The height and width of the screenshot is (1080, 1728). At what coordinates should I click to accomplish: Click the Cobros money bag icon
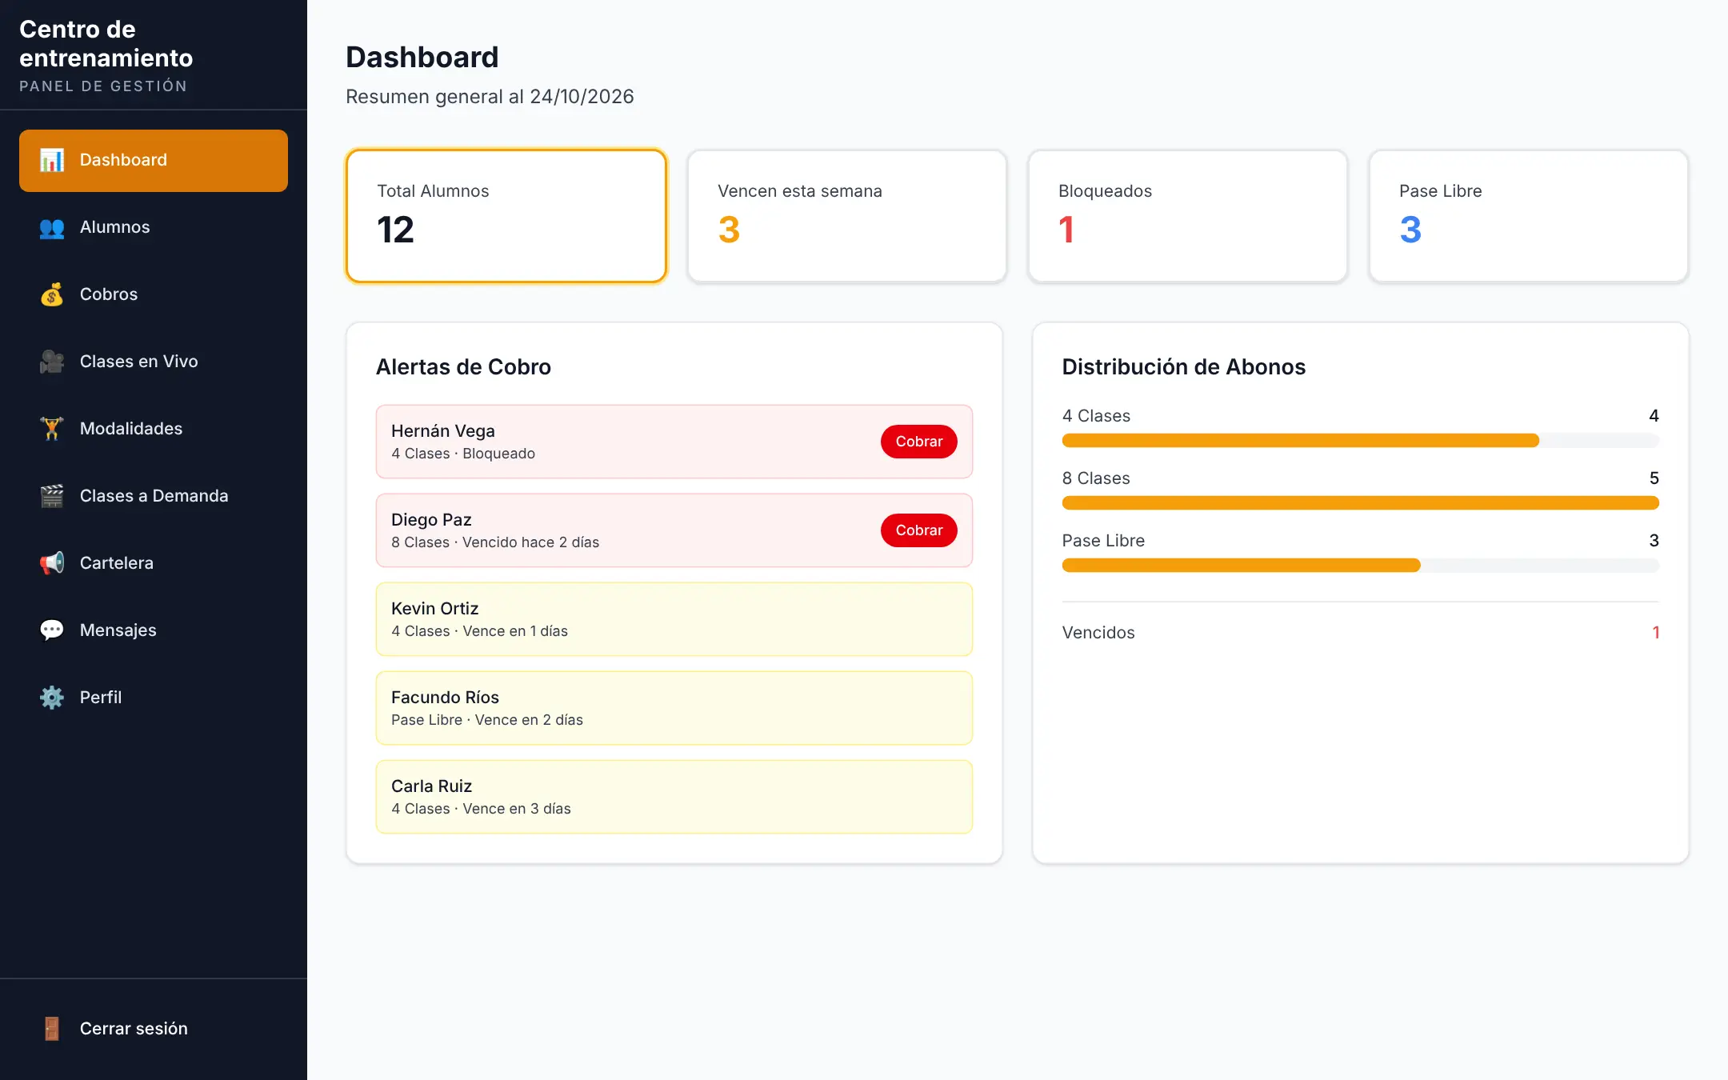pyautogui.click(x=52, y=294)
